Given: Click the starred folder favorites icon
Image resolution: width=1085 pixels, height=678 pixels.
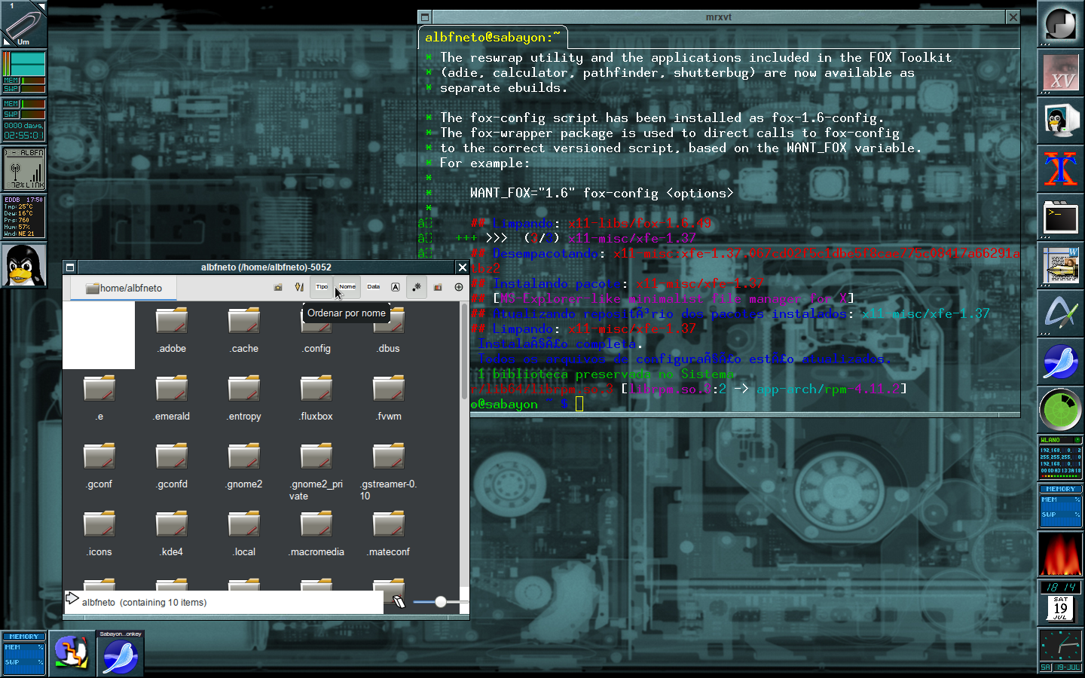Looking at the screenshot, I should [278, 287].
